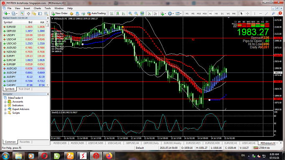The width and height of the screenshot is (285, 160).
Task: Open the View menu
Action: (18, 8)
